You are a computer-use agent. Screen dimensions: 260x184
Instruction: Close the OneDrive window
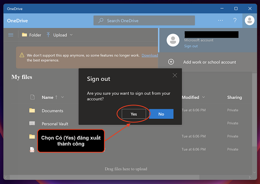pyautogui.click(x=250, y=9)
